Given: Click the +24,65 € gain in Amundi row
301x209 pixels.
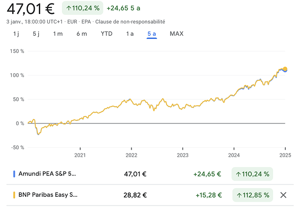Looking at the screenshot, I should pos(207,174).
